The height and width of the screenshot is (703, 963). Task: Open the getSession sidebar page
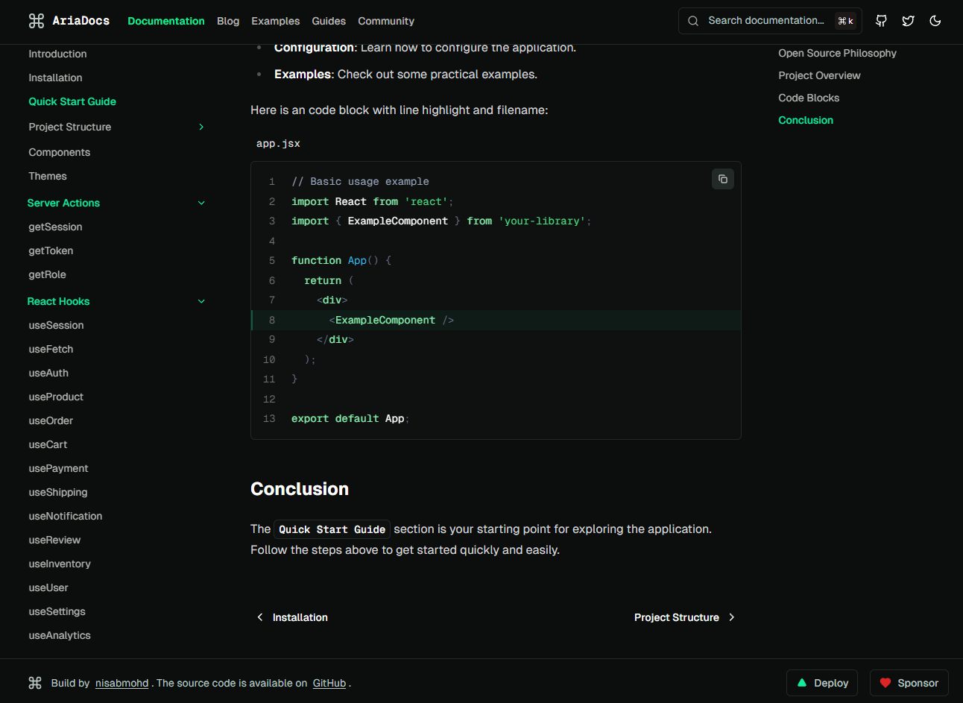pyautogui.click(x=55, y=227)
